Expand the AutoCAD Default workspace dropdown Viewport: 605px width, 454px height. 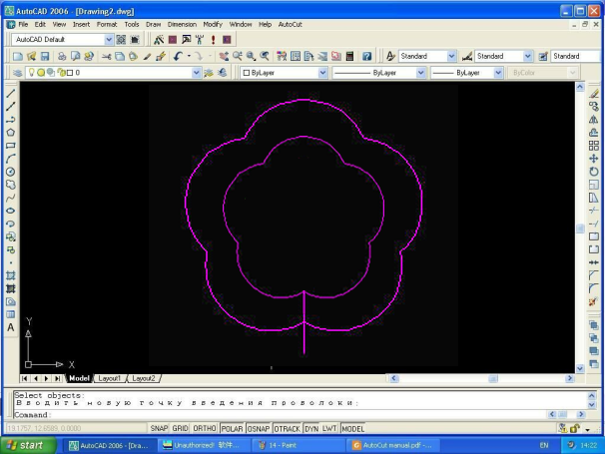pos(110,40)
